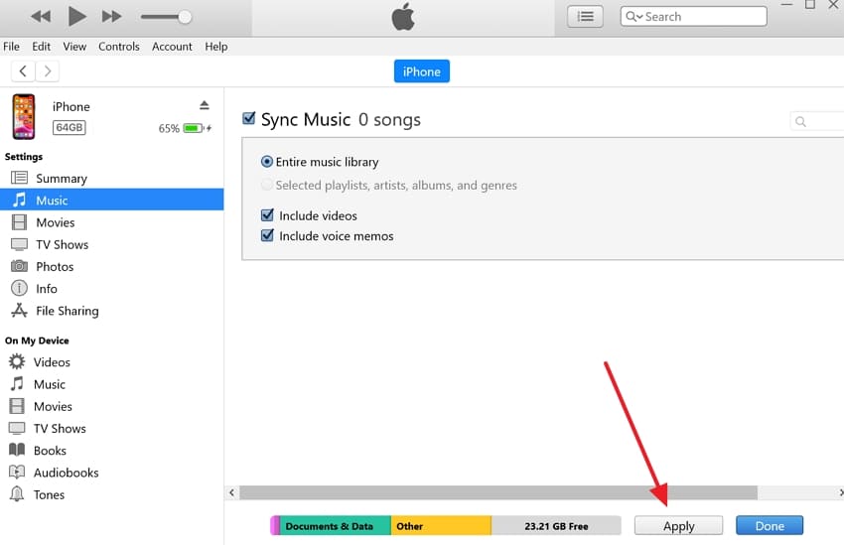844x545 pixels.
Task: Click the Apply button
Action: (x=678, y=525)
